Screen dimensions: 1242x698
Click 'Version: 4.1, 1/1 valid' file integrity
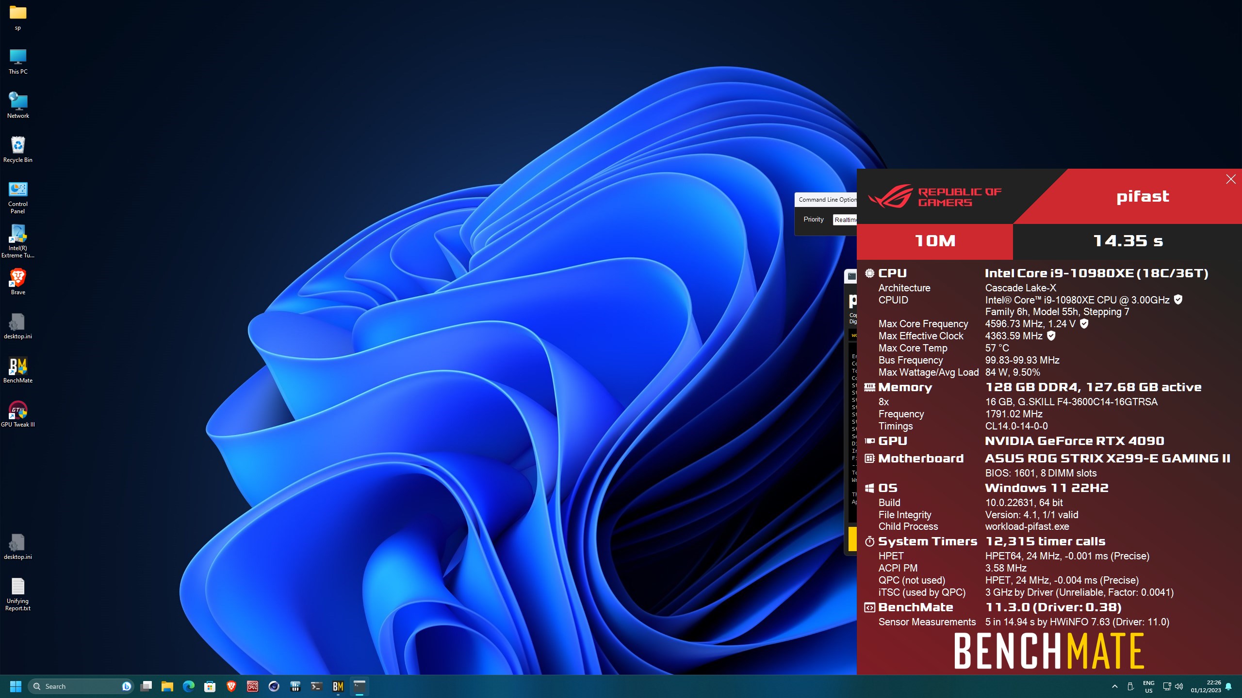tap(1032, 515)
